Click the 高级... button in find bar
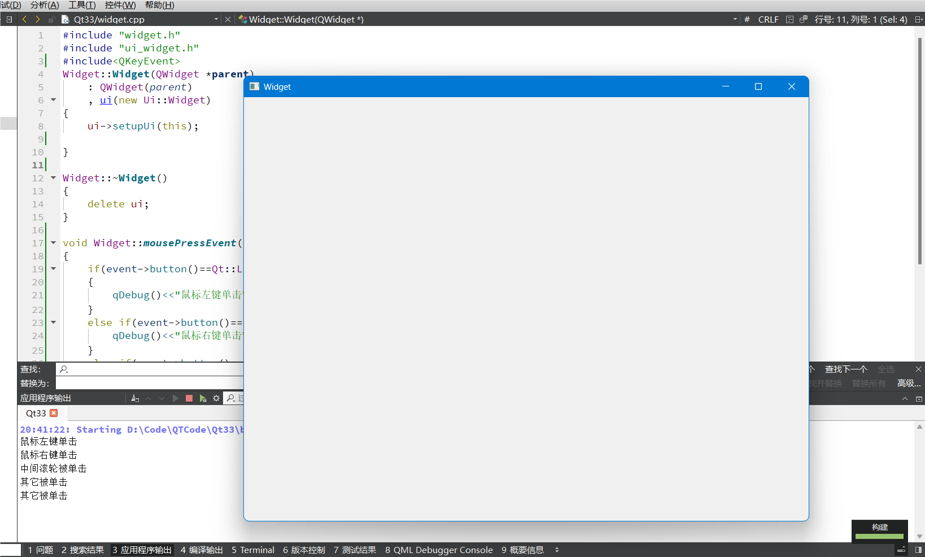Screen dimensions: 925x557 tap(909, 383)
